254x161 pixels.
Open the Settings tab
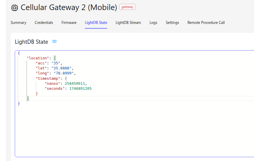[172, 23]
